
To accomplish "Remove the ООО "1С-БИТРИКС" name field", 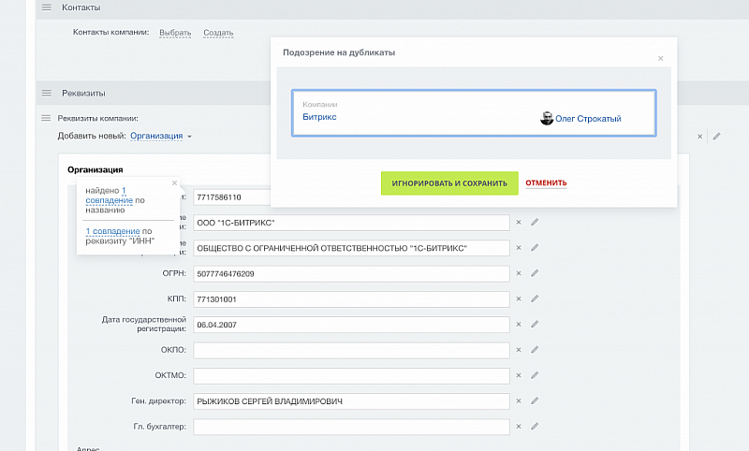I will point(519,223).
